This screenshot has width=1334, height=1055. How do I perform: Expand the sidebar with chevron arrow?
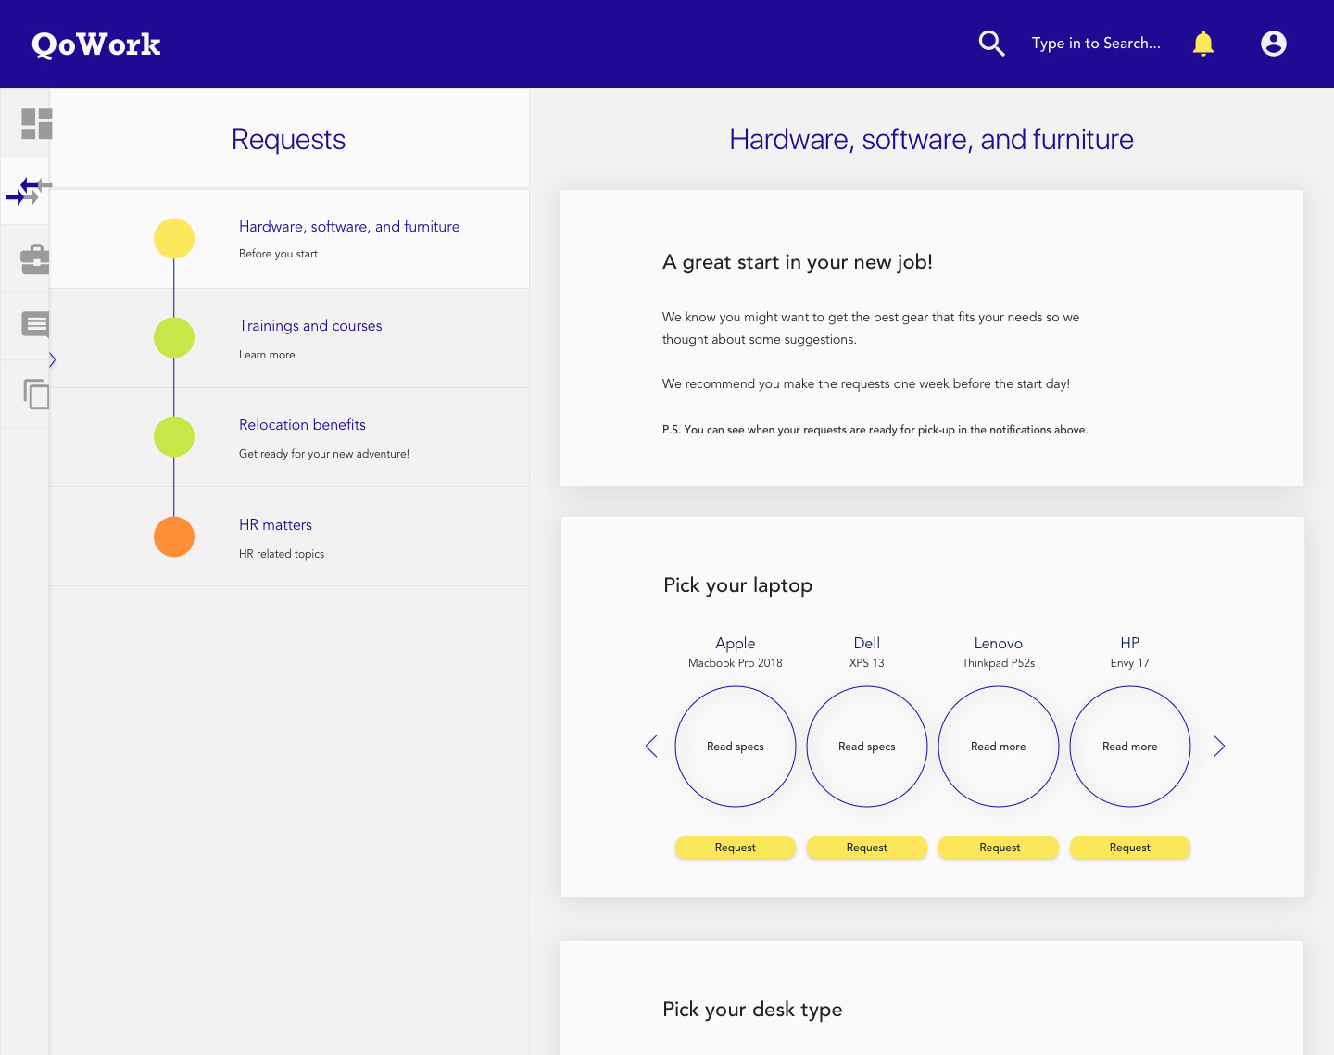pyautogui.click(x=53, y=359)
